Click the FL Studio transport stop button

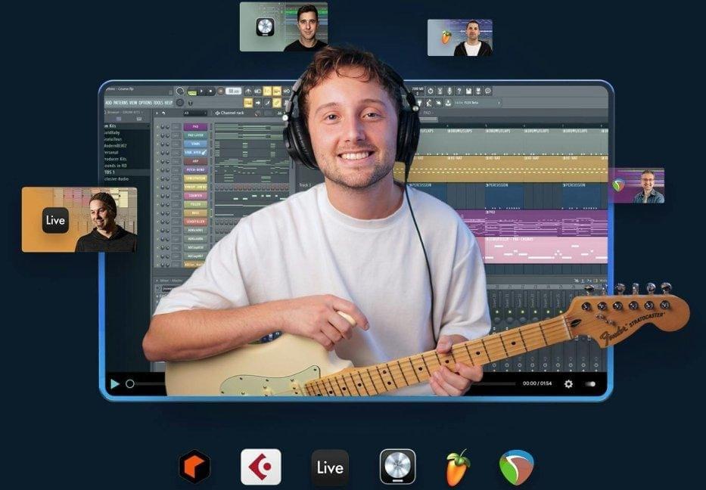pyautogui.click(x=210, y=91)
